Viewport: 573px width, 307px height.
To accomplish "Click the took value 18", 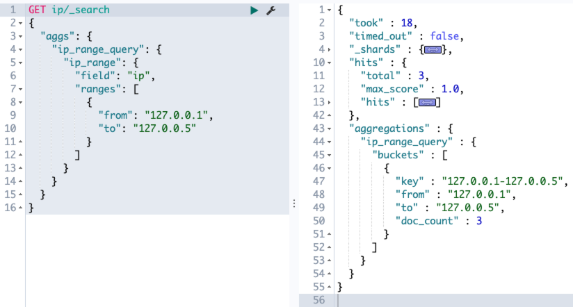I will coord(407,23).
